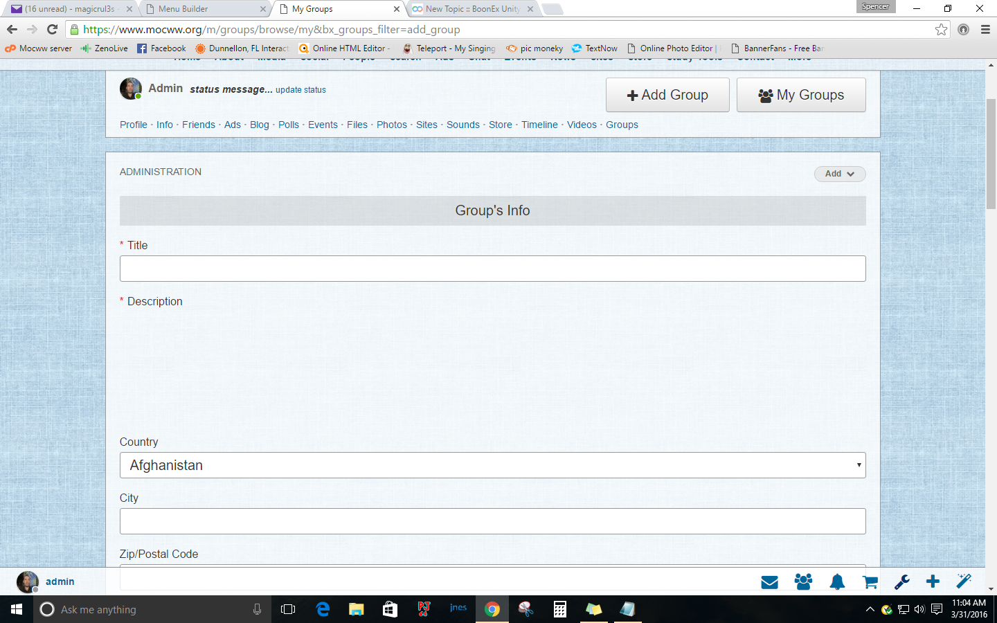The width and height of the screenshot is (997, 623).
Task: Open the Action Center notifications icon
Action: pyautogui.click(x=937, y=609)
